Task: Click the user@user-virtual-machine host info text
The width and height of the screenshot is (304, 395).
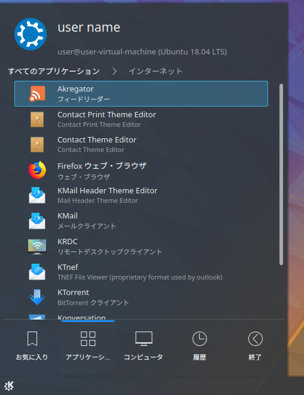Action: [x=142, y=52]
